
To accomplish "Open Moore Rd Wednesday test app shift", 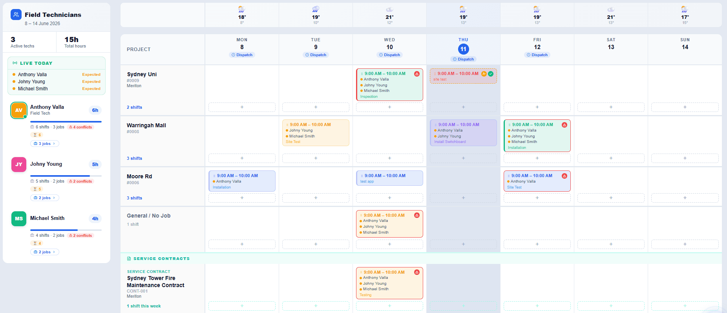I will point(389,178).
